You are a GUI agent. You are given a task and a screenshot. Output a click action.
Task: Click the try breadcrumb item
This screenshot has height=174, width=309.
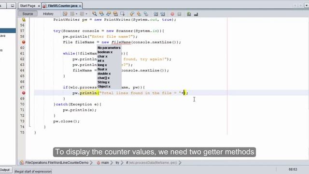tap(117, 163)
